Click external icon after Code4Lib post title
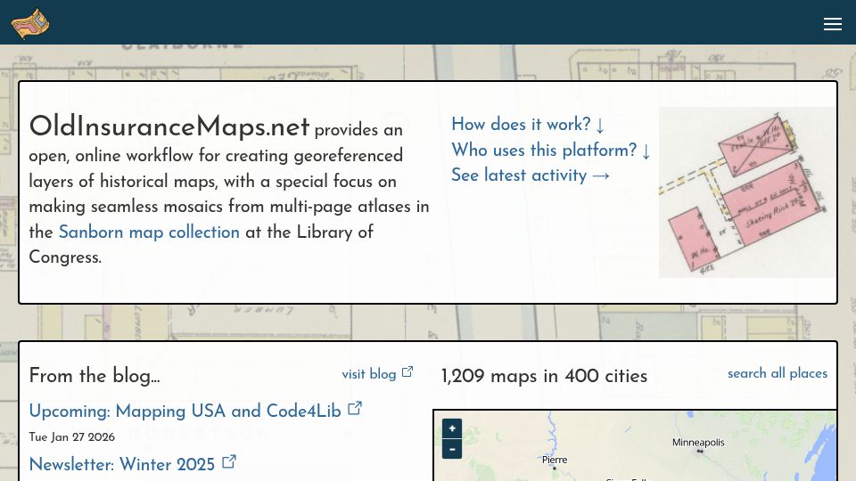The width and height of the screenshot is (856, 481). pyautogui.click(x=355, y=408)
